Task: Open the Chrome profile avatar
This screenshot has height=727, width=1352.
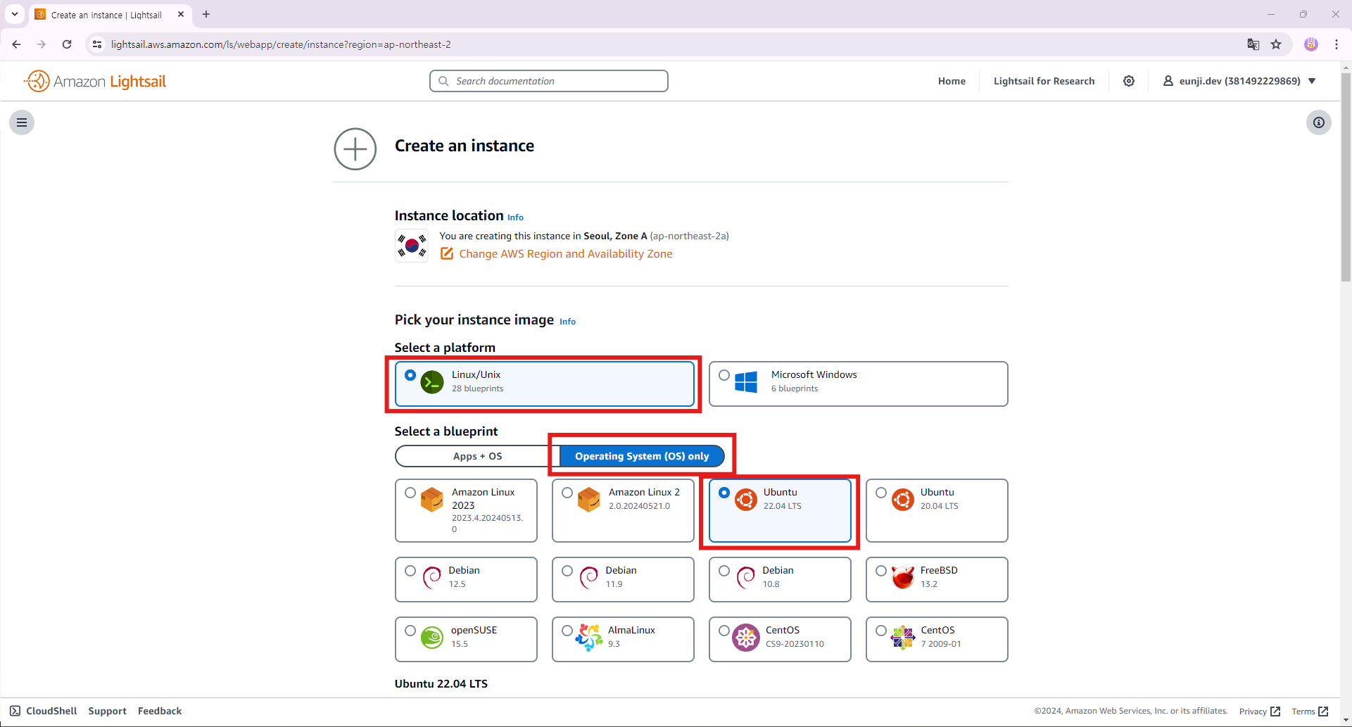Action: (1311, 44)
